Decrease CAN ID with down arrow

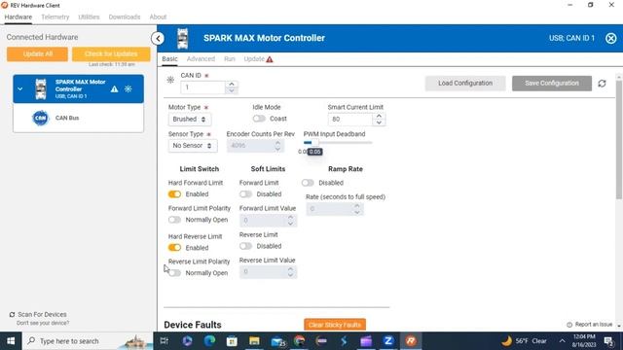pos(232,90)
